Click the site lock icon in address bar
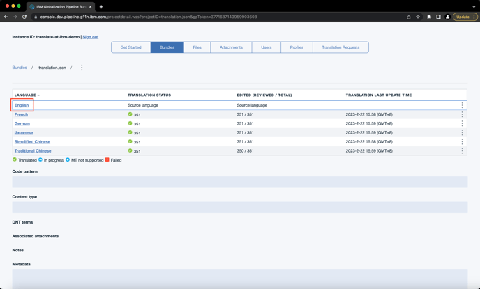Viewport: 480px width, 289px height. 36,17
